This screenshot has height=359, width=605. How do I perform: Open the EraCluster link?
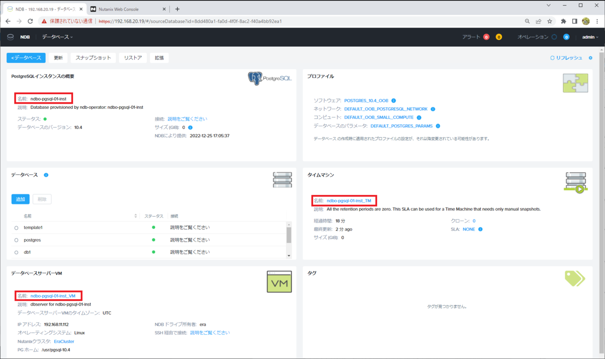64,341
